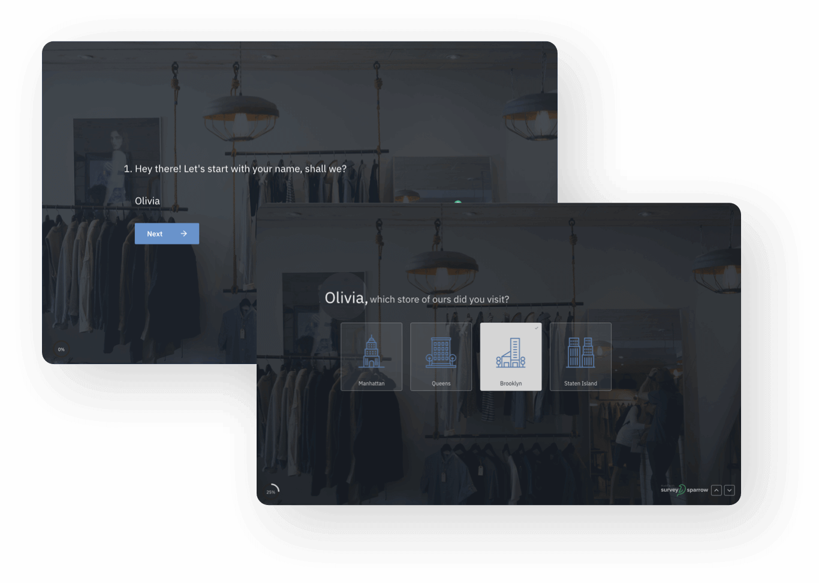Image resolution: width=819 pixels, height=583 pixels.
Task: Click the Queens building icon
Action: 441,351
